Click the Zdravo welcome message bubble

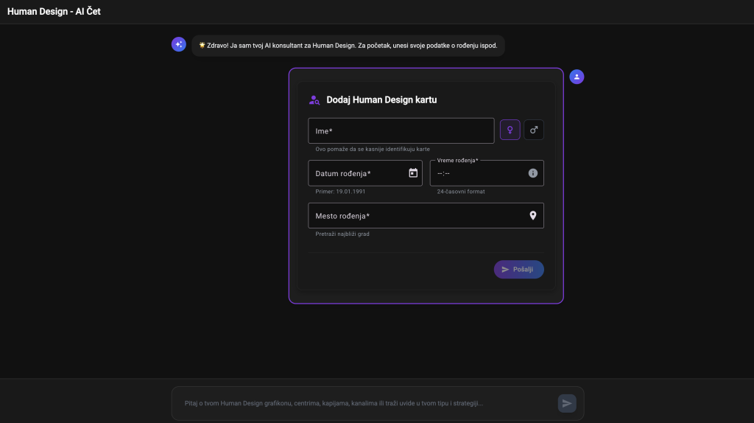pos(348,46)
